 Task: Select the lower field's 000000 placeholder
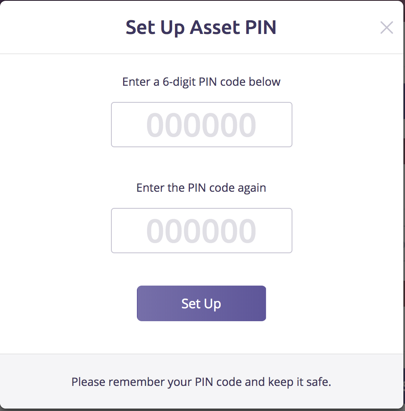(x=201, y=231)
